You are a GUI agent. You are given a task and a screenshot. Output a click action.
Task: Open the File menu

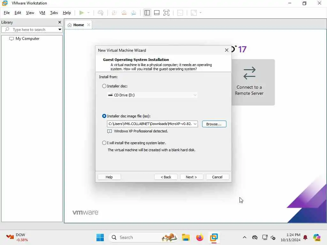pyautogui.click(x=7, y=13)
